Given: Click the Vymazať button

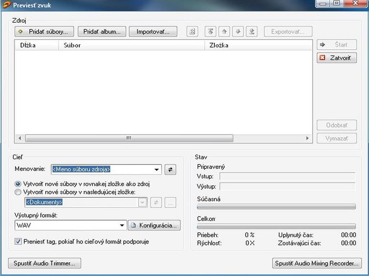Looking at the screenshot, I should pos(337,138).
